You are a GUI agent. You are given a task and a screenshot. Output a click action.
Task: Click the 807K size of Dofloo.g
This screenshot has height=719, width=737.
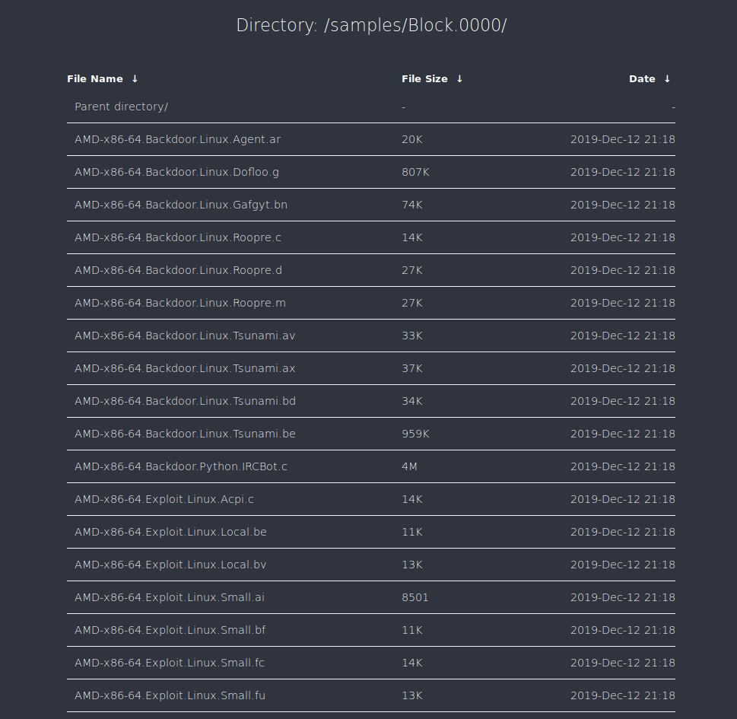(415, 172)
